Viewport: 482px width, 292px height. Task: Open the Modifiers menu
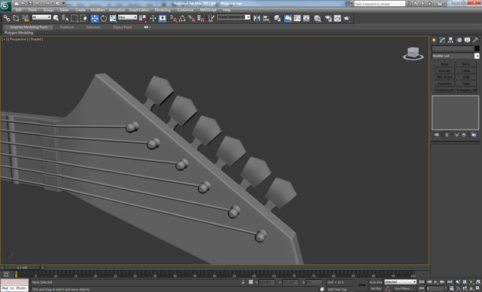98,10
